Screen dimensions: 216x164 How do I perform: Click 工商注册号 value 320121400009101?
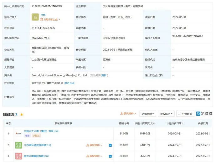tap(114, 38)
